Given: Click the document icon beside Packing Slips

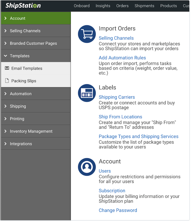Looking at the screenshot, I should (x=7, y=81).
